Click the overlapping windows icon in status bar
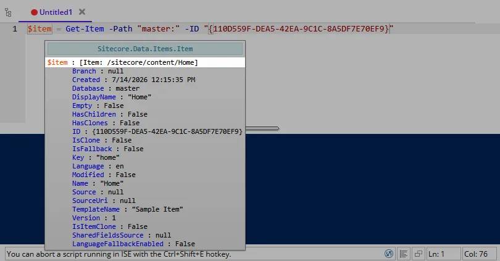 [x=419, y=254]
